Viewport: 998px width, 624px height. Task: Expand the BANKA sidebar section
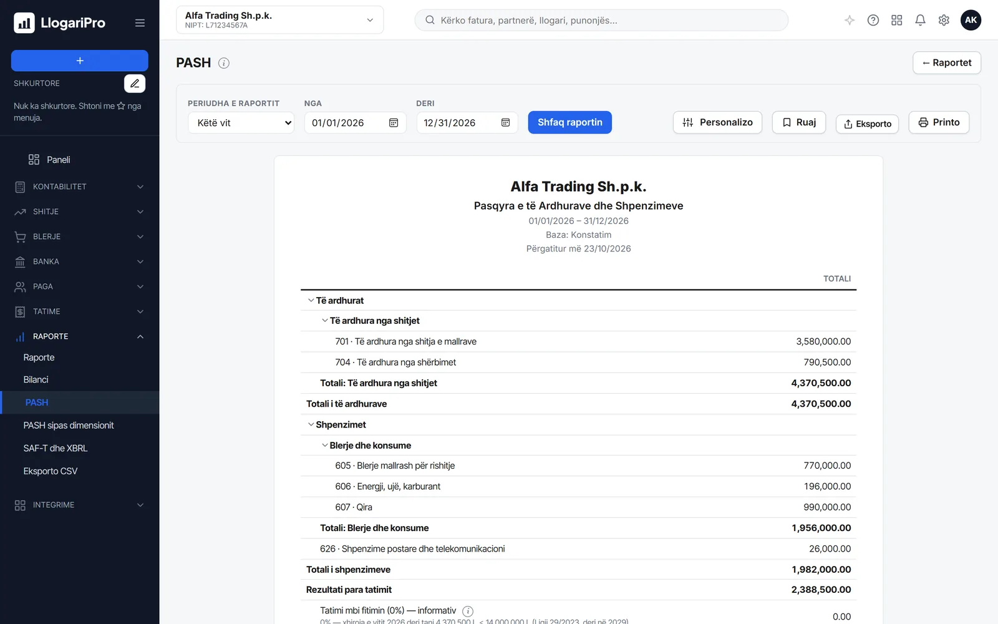click(79, 261)
